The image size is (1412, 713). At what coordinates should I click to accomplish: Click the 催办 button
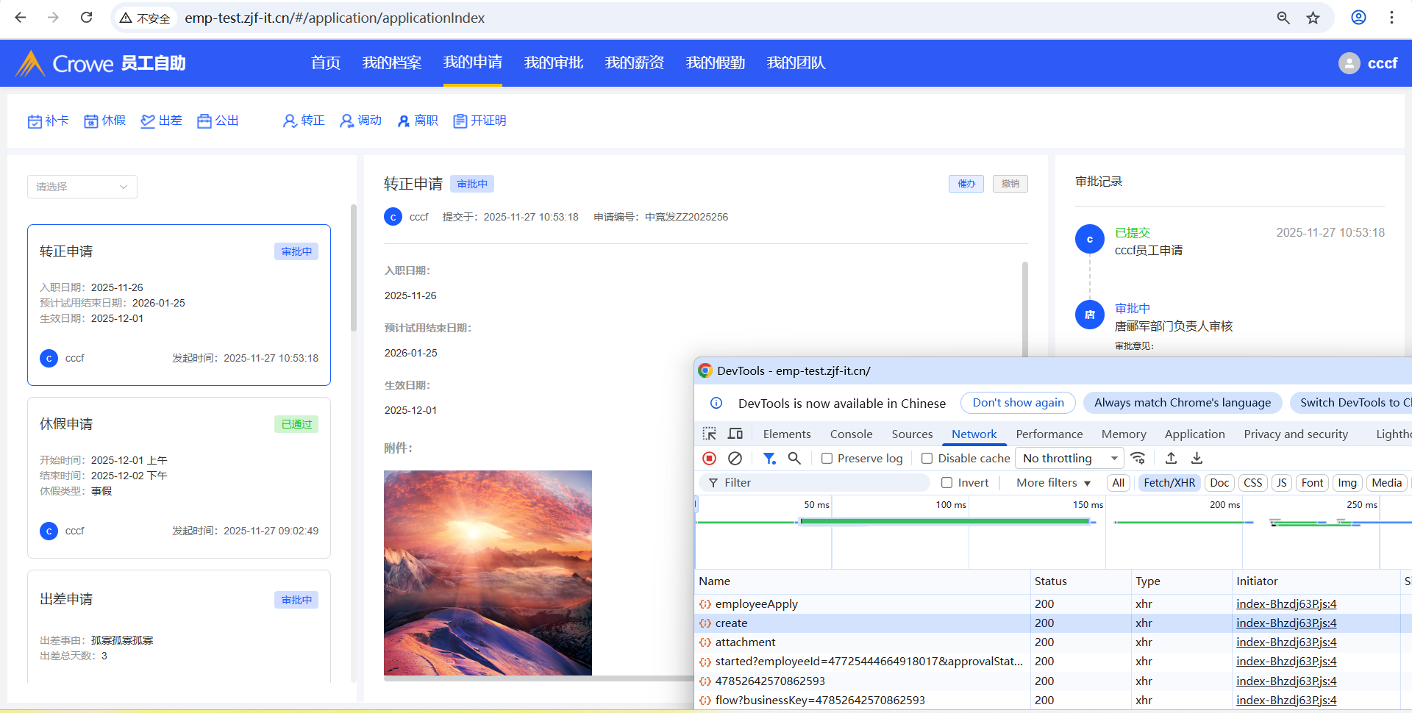[966, 184]
